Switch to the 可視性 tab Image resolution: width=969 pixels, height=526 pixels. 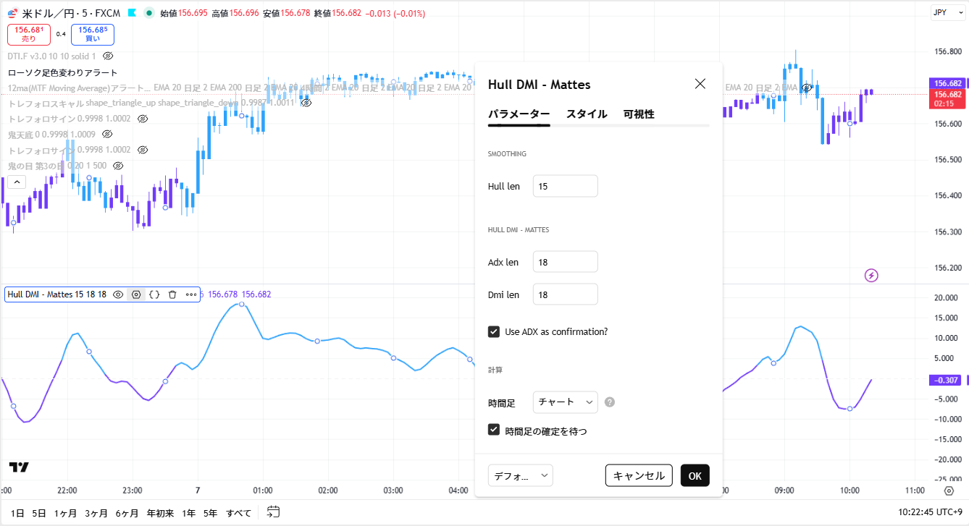tap(638, 114)
